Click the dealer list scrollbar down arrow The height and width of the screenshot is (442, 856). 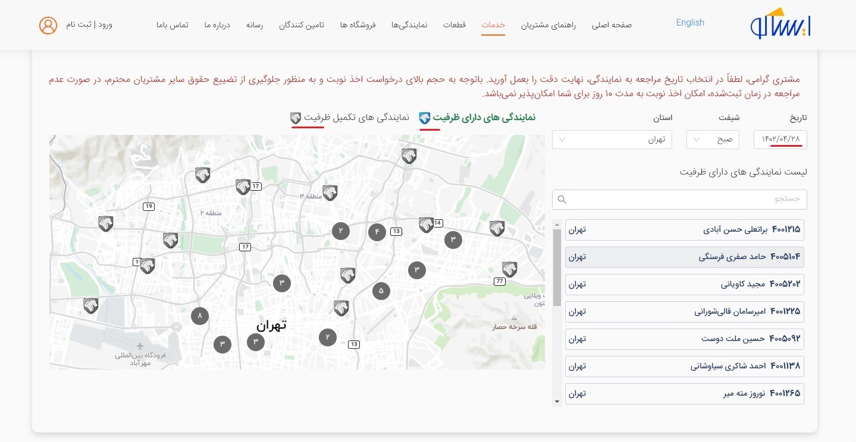pyautogui.click(x=557, y=402)
